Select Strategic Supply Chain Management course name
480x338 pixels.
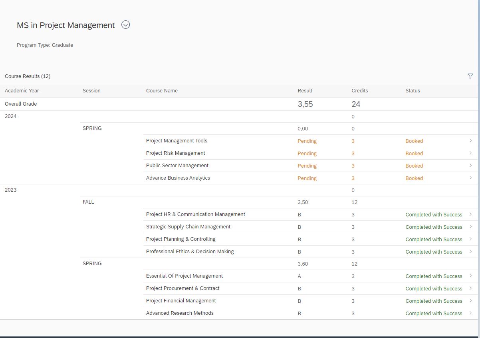(x=188, y=227)
